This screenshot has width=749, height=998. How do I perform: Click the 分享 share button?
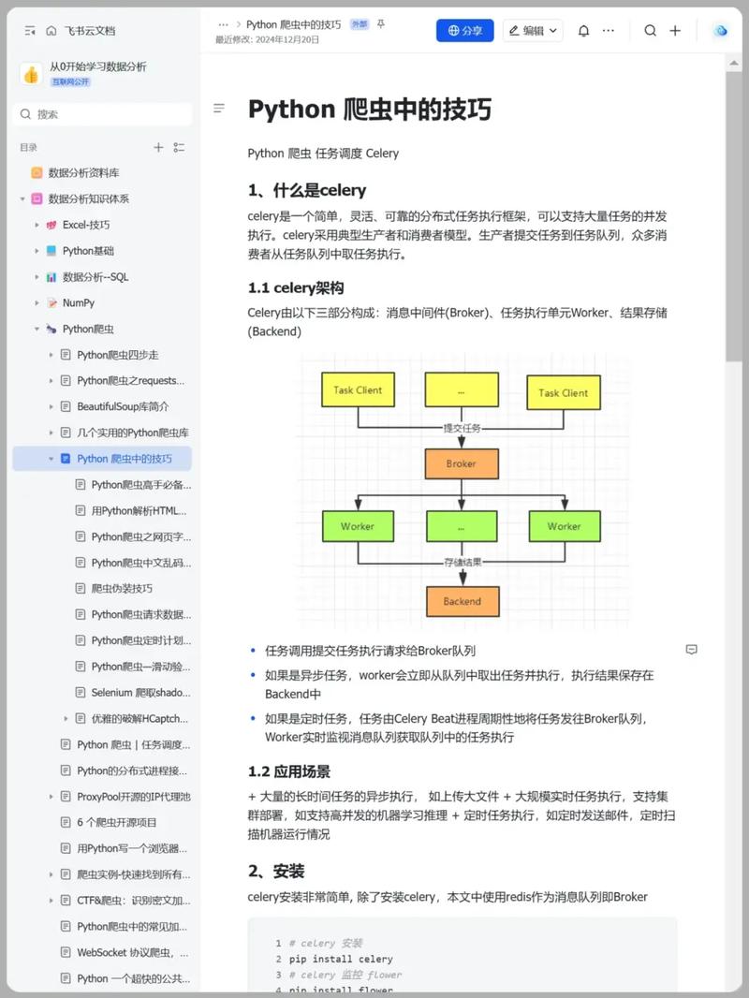464,31
